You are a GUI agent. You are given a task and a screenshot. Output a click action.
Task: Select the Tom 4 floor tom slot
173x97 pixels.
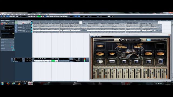coord(161,61)
